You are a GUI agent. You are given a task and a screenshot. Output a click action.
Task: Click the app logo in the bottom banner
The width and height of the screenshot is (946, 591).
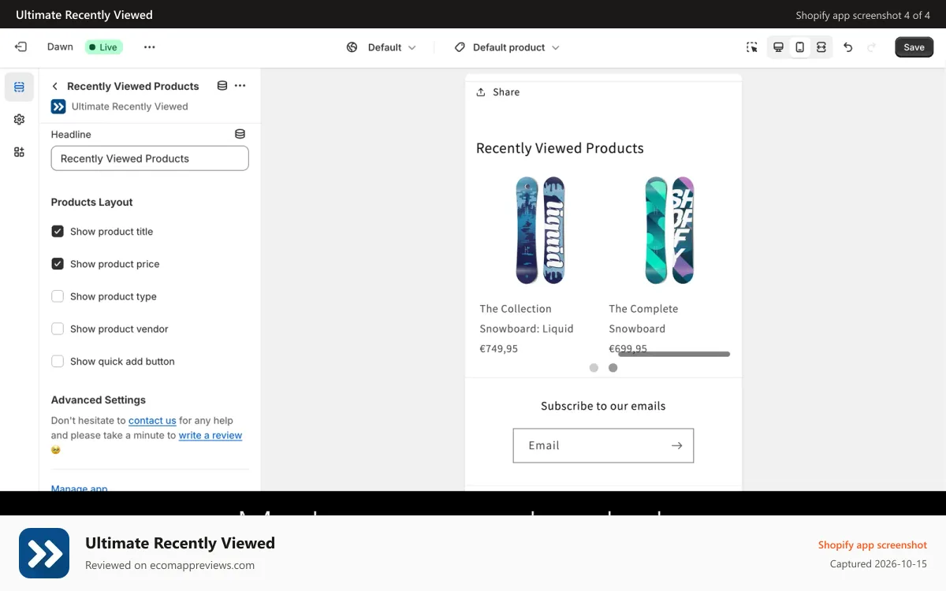click(44, 553)
